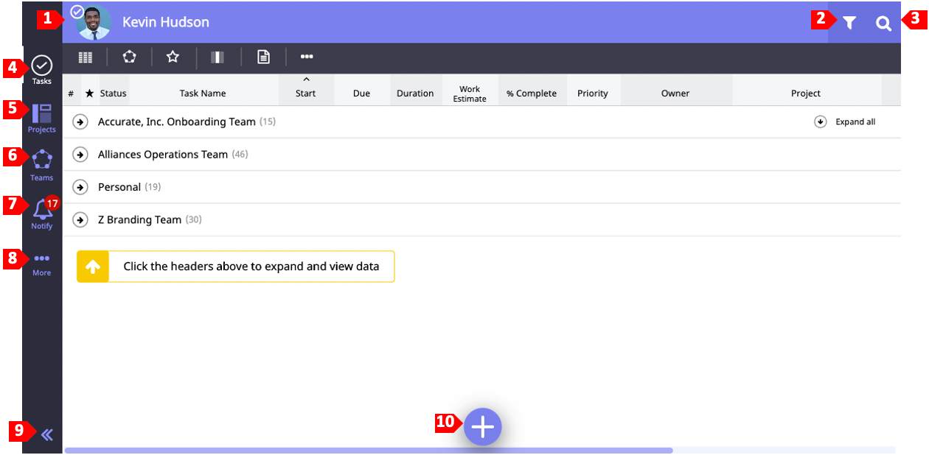This screenshot has height=455, width=929.
Task: Open the document report toolbar icon
Action: (x=263, y=57)
